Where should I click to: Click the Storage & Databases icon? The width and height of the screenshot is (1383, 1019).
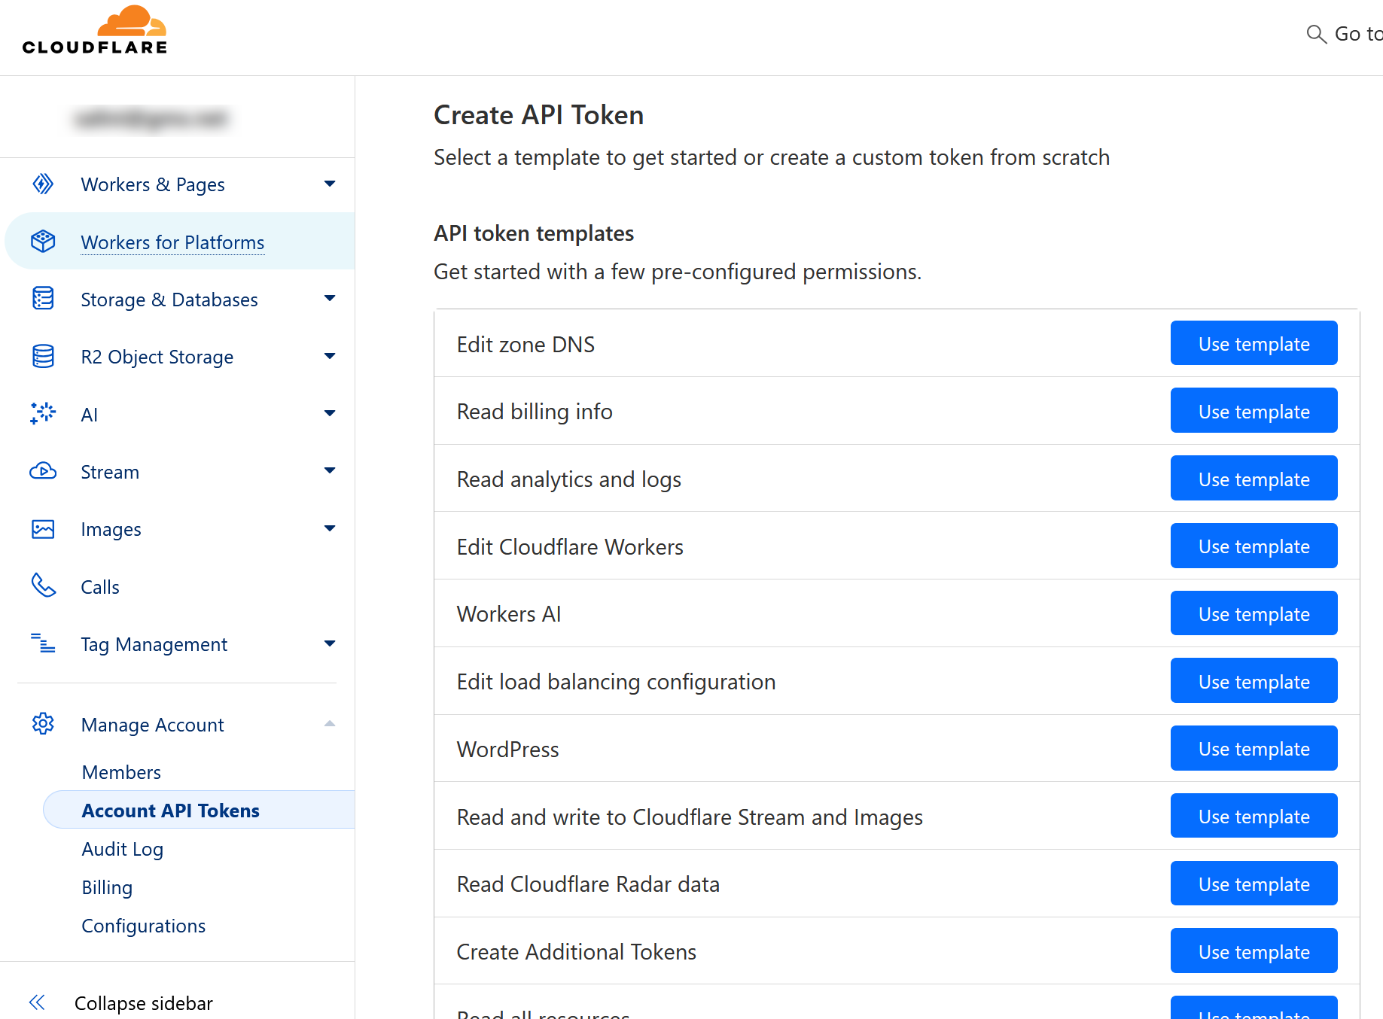pyautogui.click(x=43, y=299)
